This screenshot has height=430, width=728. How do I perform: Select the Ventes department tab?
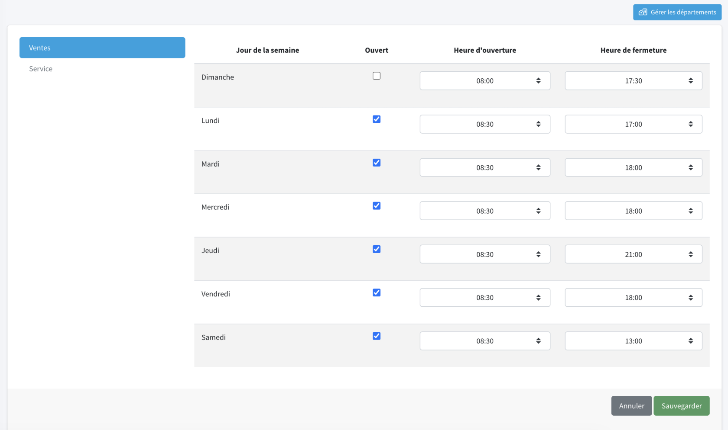(102, 48)
